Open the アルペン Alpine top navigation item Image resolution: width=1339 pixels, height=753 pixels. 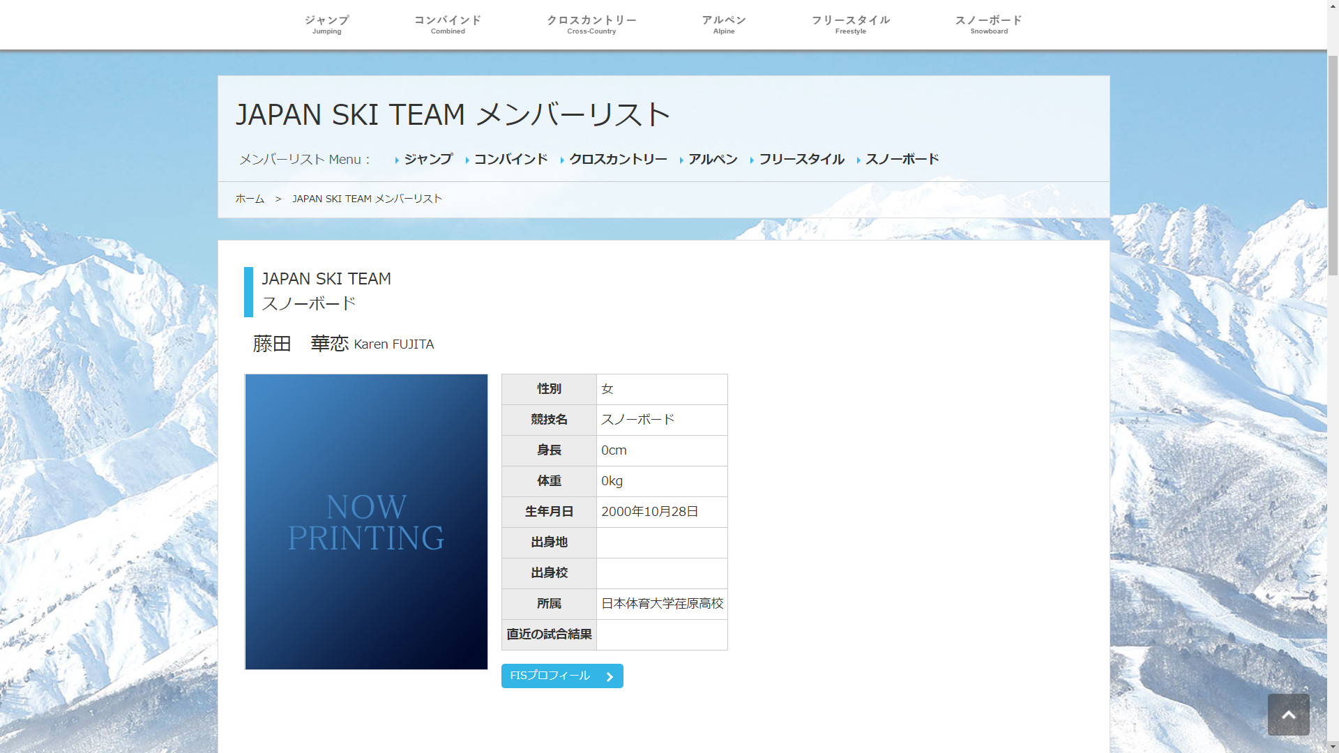click(x=723, y=24)
